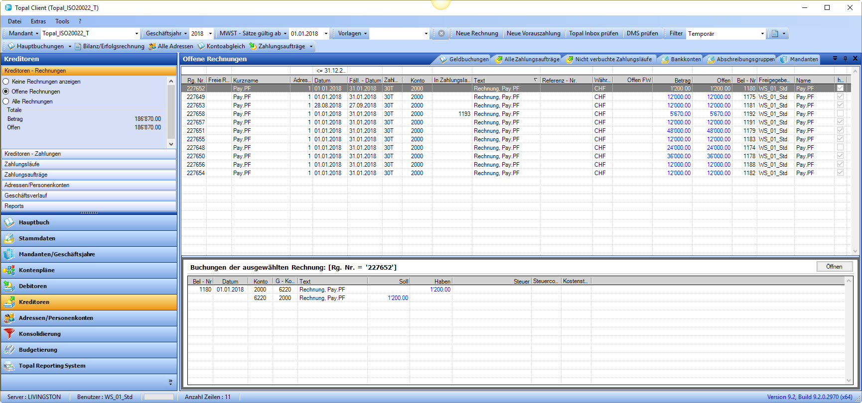This screenshot has width=862, height=403.
Task: Click the Alle Adressen icon
Action: point(152,46)
